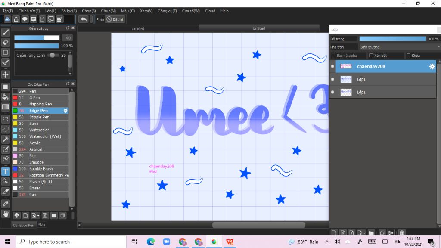Click the folder icon in the layer panel footer

[371, 232]
